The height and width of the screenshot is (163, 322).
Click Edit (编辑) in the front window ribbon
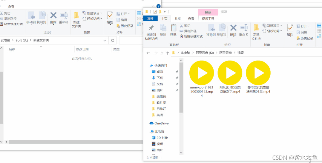click(x=302, y=32)
